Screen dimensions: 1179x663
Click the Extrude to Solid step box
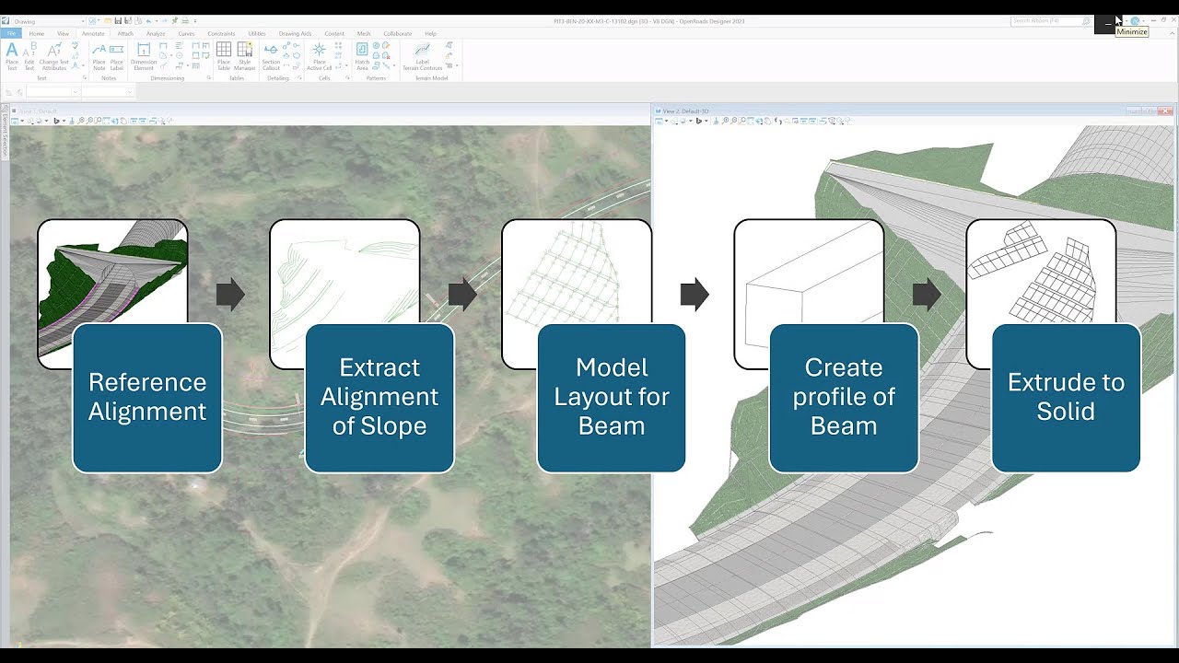point(1066,397)
